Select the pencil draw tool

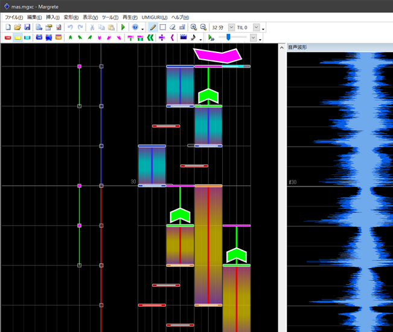[153, 27]
